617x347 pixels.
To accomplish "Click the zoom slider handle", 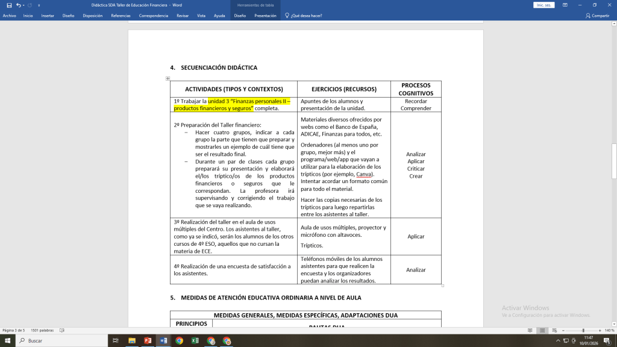I will click(x=583, y=330).
